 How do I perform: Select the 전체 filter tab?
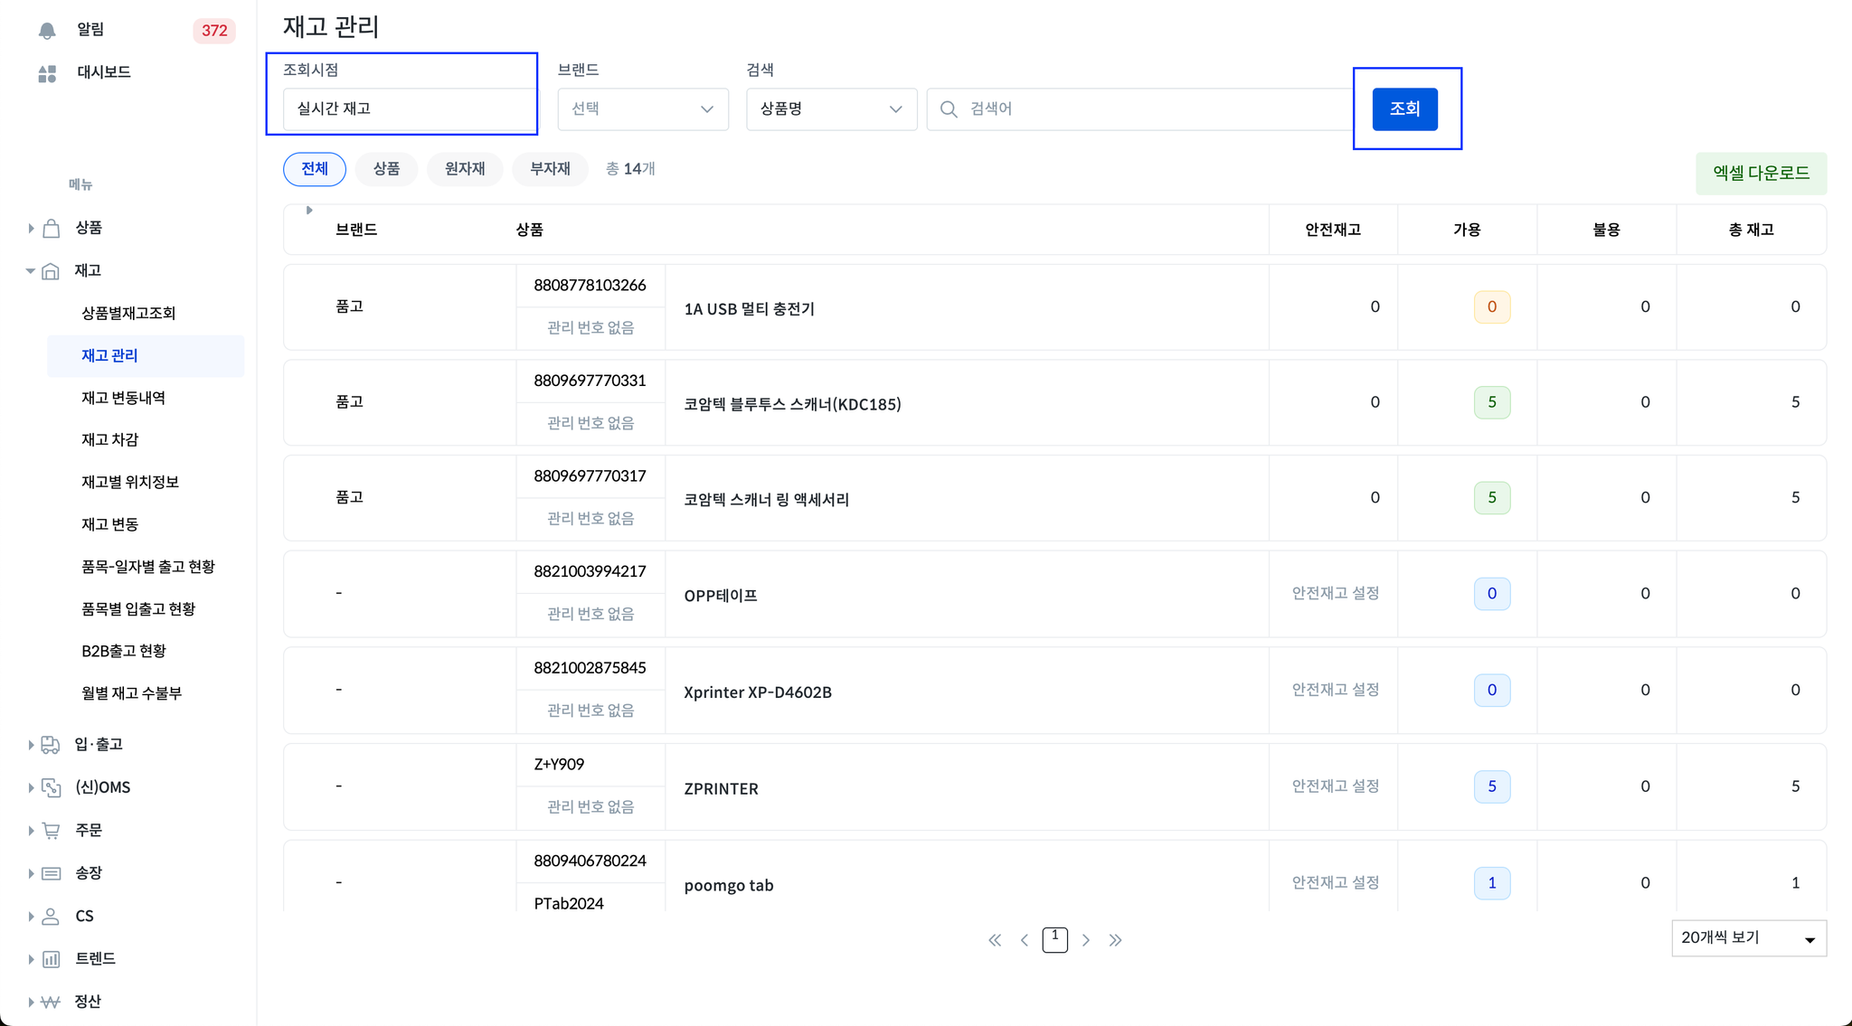[x=315, y=169]
